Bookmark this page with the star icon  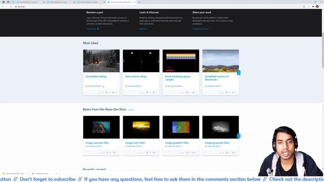[304, 7]
